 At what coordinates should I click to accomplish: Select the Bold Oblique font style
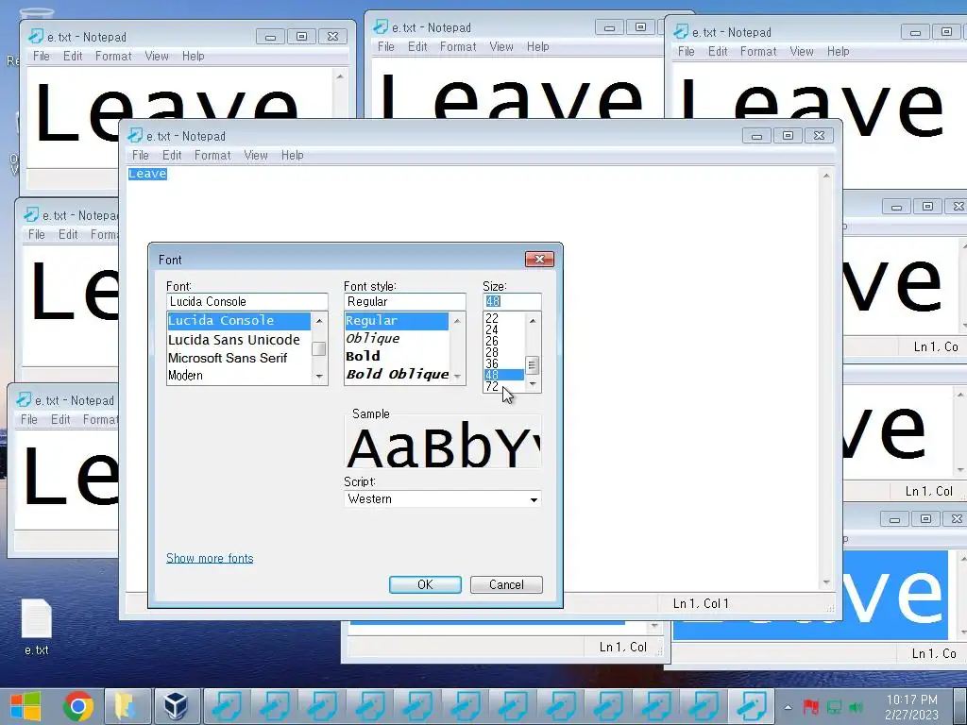398,374
